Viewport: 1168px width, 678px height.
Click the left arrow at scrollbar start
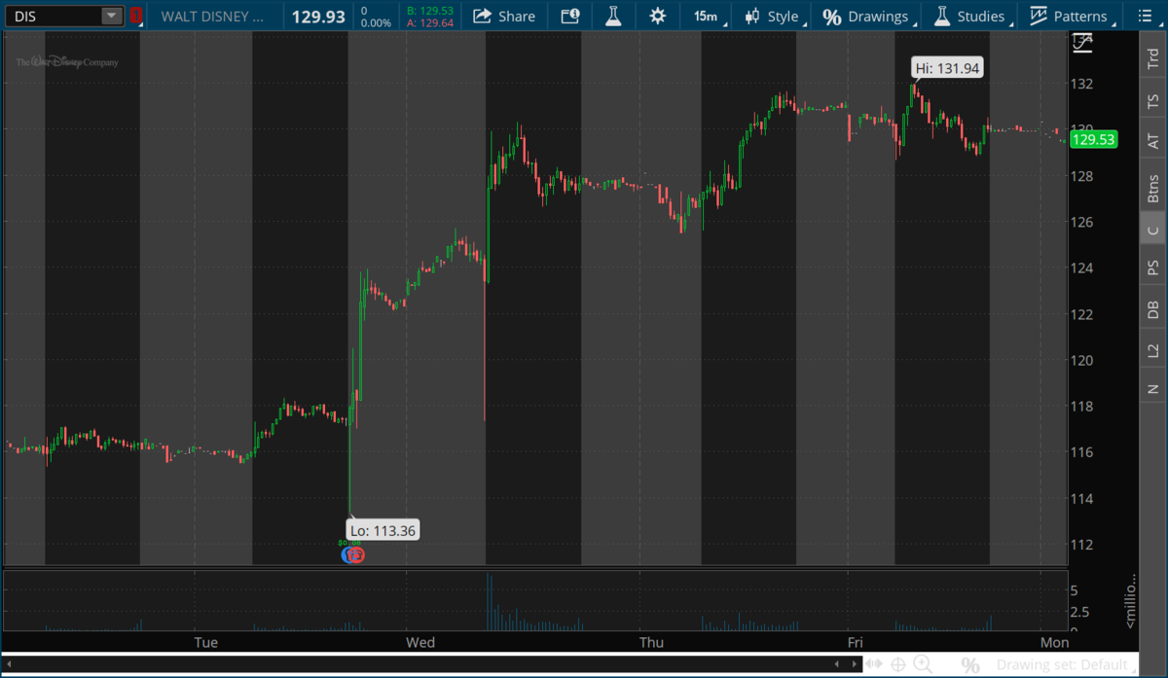(9, 664)
